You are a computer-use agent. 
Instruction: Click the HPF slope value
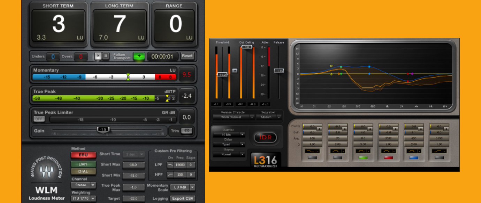pos(191,174)
